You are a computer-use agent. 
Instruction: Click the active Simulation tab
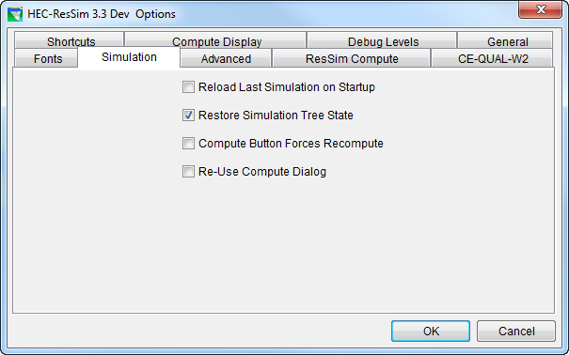point(129,57)
